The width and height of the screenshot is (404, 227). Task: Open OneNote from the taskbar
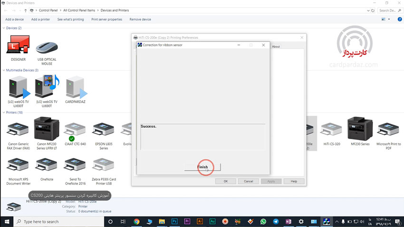click(289, 222)
